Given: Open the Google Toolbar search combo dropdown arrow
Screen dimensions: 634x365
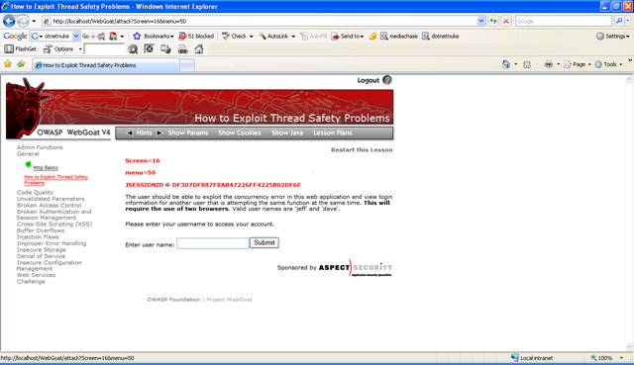Looking at the screenshot, I should pos(76,36).
